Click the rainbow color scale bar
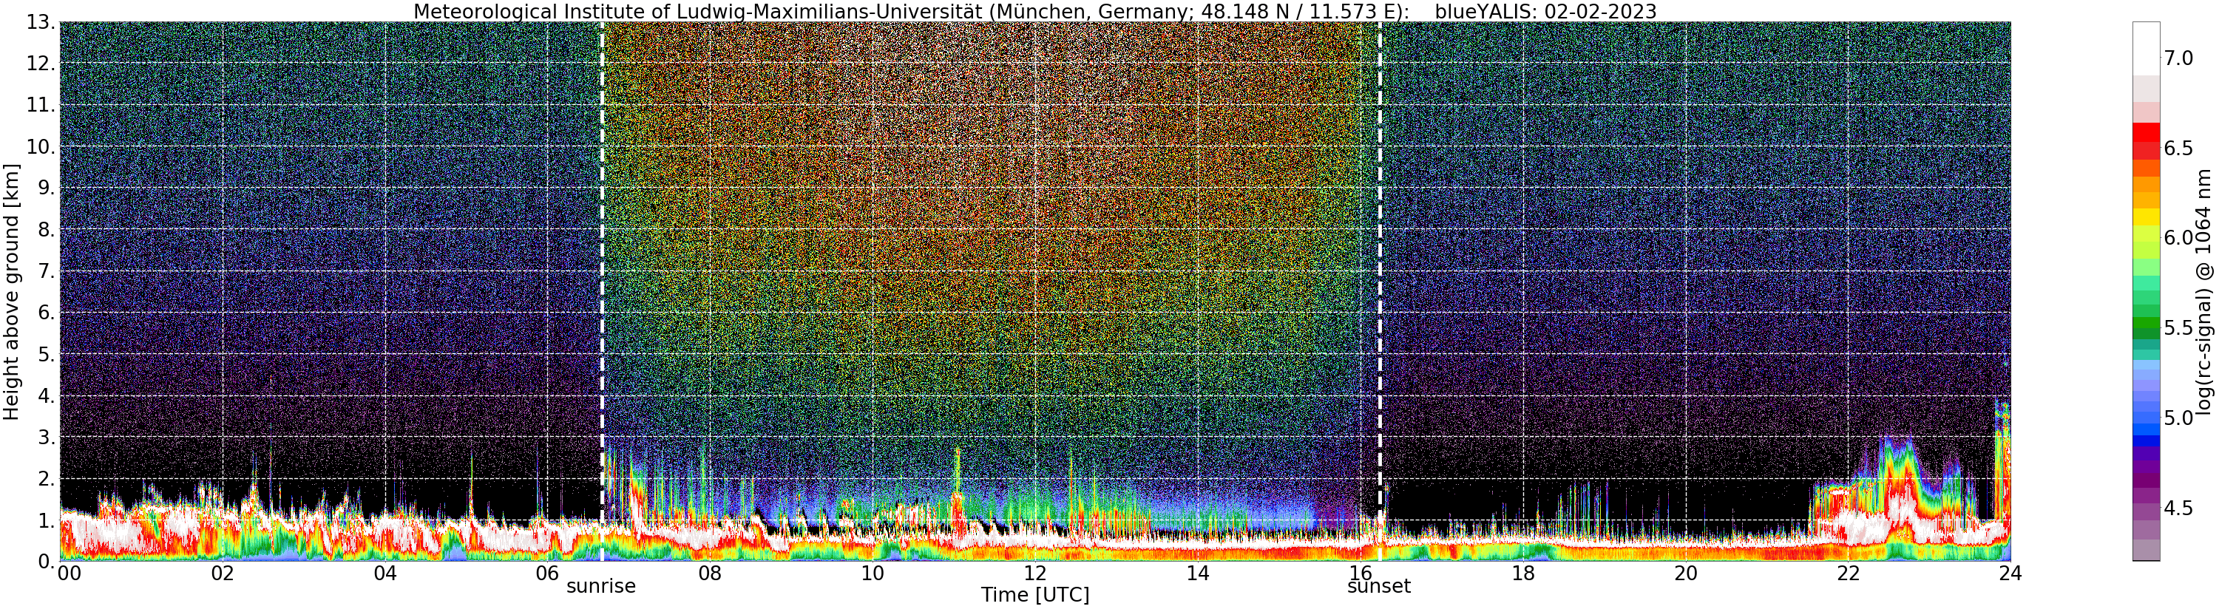Image resolution: width=2219 pixels, height=609 pixels. click(2146, 291)
